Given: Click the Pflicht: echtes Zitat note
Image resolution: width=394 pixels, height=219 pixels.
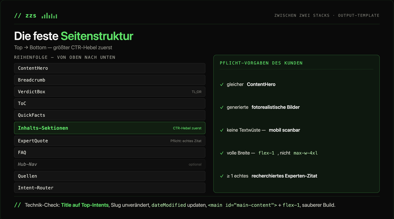Looking at the screenshot, I should click(186, 141).
